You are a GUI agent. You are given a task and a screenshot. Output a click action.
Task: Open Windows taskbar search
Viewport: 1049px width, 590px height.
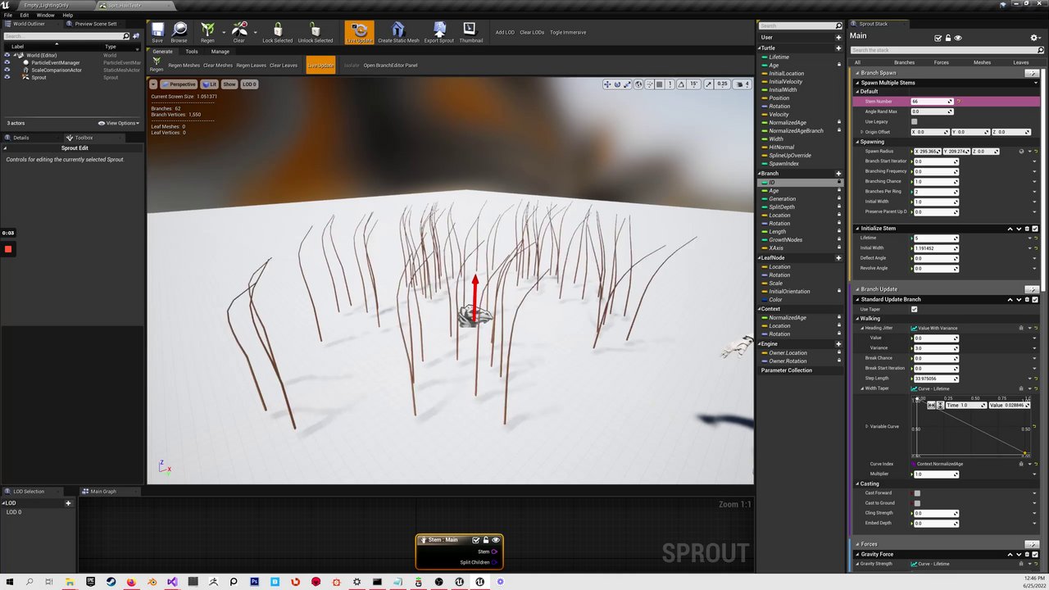(29, 582)
